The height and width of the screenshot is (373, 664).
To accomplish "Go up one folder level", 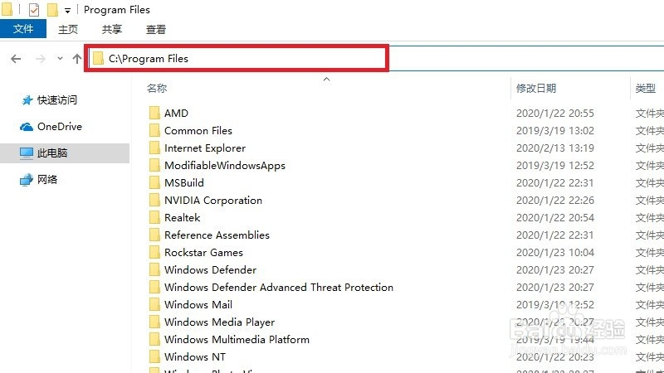I will tap(76, 58).
